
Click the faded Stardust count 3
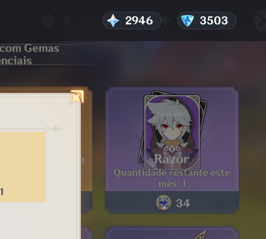tap(66, 21)
